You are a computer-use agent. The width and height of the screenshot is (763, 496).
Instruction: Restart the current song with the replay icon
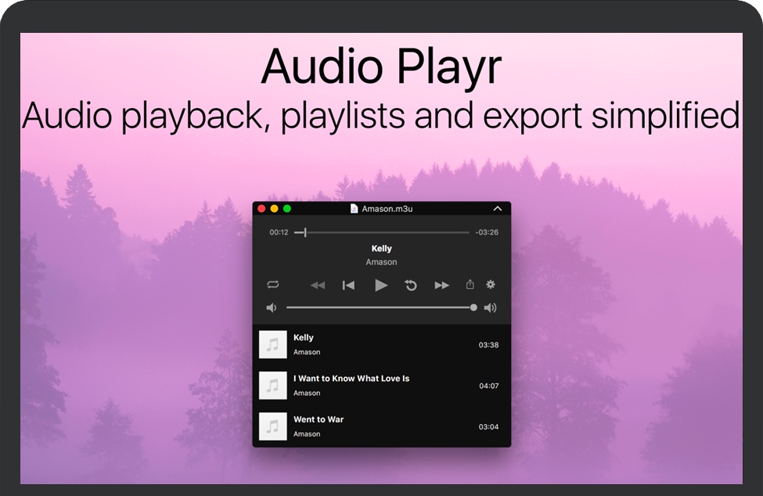tap(412, 285)
